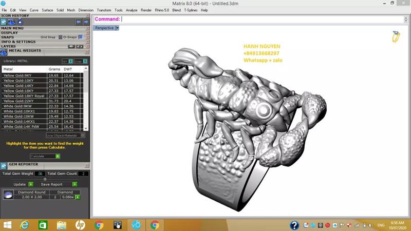
Task: Open the Render menu
Action: tap(146, 10)
